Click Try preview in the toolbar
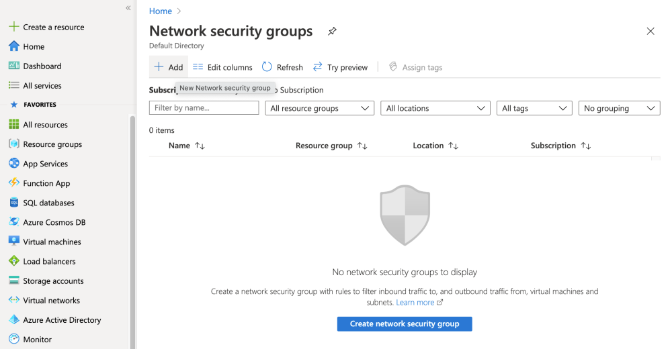This screenshot has width=672, height=349. coord(340,67)
